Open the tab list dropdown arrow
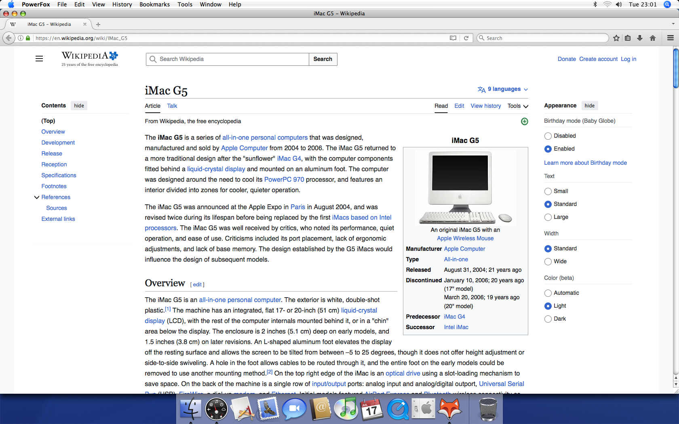Image resolution: width=679 pixels, height=424 pixels. click(673, 24)
